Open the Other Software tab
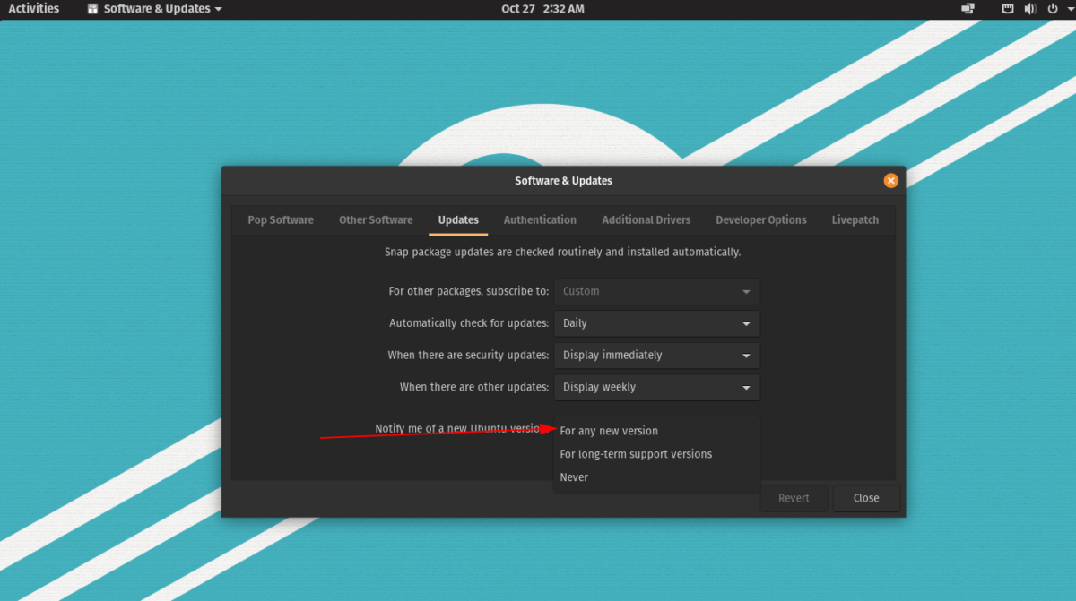This screenshot has height=601, width=1076. pos(376,219)
